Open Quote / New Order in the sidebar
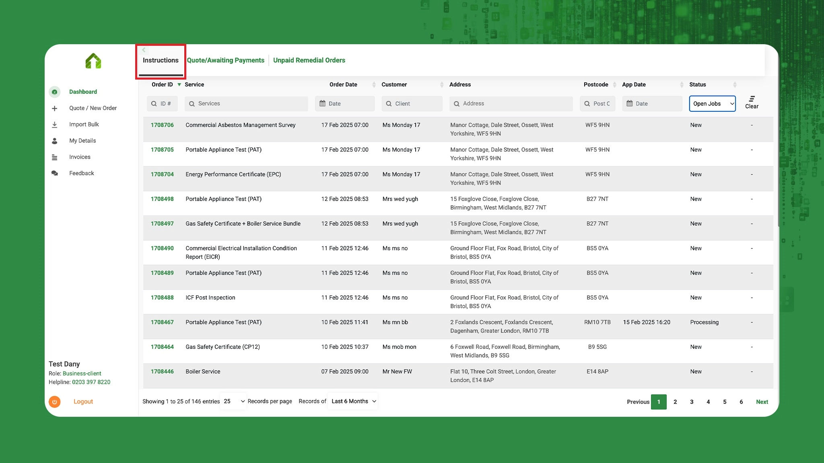This screenshot has height=463, width=824. (93, 108)
